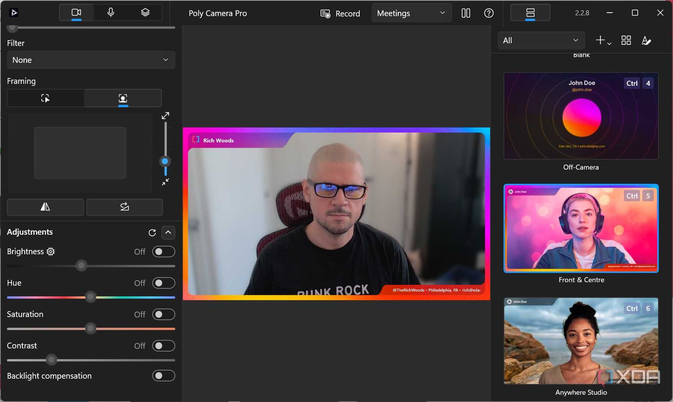Open the Filter dropdown set to None

[91, 60]
